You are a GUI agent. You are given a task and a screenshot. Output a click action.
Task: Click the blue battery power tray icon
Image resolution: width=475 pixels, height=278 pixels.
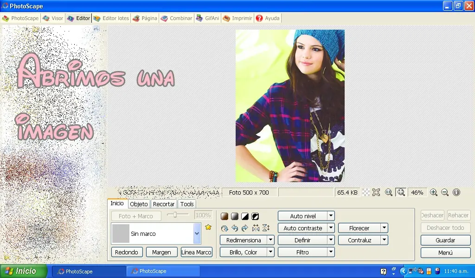coord(437,271)
